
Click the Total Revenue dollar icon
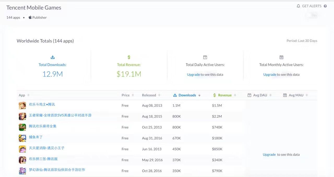click(x=129, y=57)
